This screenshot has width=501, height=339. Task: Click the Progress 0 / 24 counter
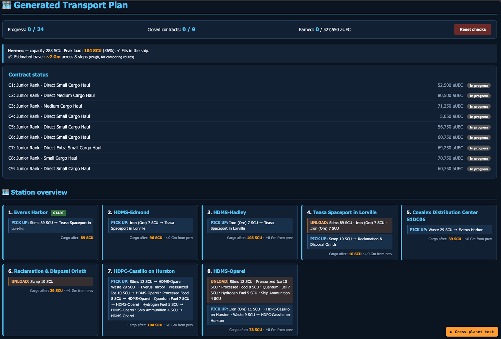tap(26, 29)
